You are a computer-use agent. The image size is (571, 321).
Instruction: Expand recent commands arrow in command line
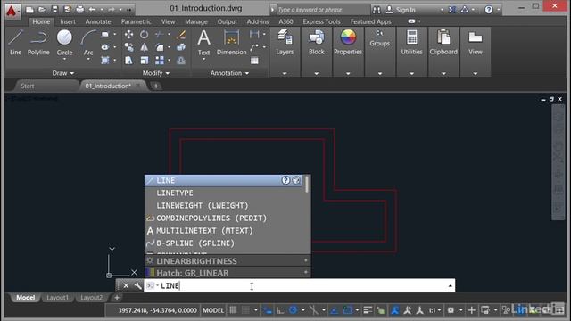(x=450, y=286)
